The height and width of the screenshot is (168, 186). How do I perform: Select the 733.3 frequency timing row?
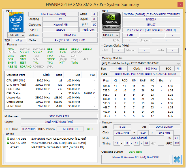click(141, 91)
